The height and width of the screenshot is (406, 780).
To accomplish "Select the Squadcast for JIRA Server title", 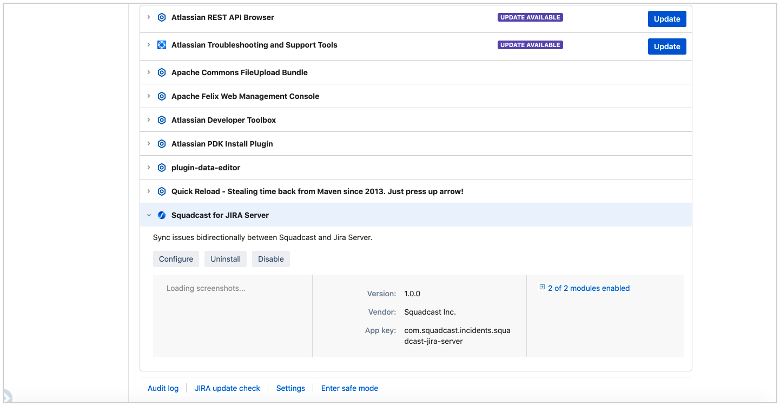I will click(220, 215).
